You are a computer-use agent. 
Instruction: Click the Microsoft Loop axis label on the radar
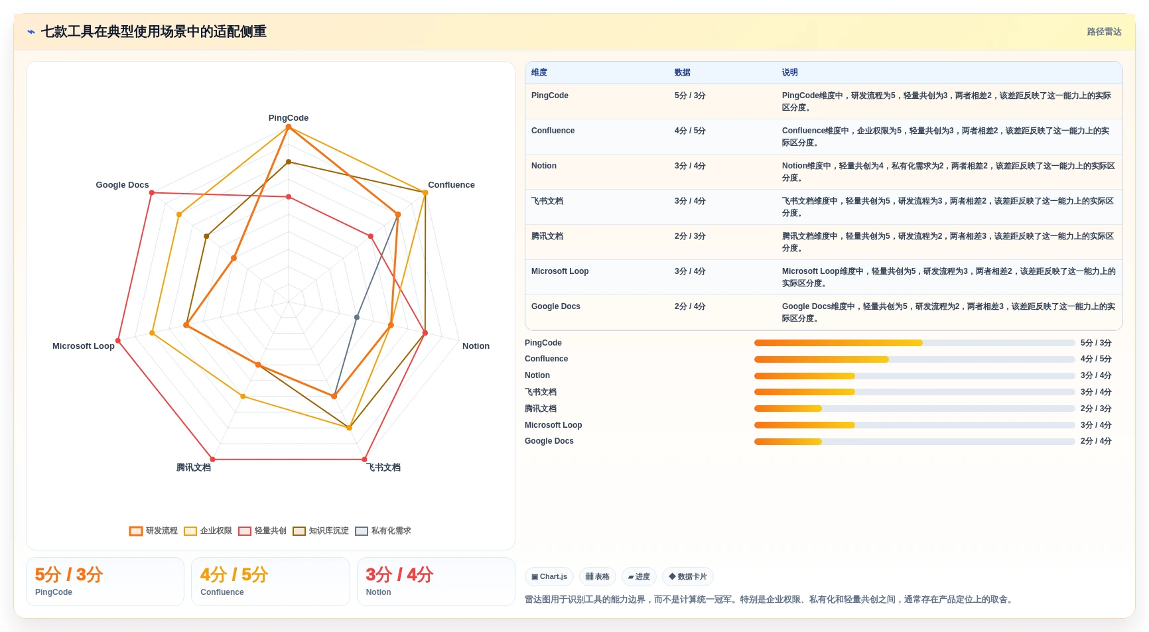(x=84, y=346)
